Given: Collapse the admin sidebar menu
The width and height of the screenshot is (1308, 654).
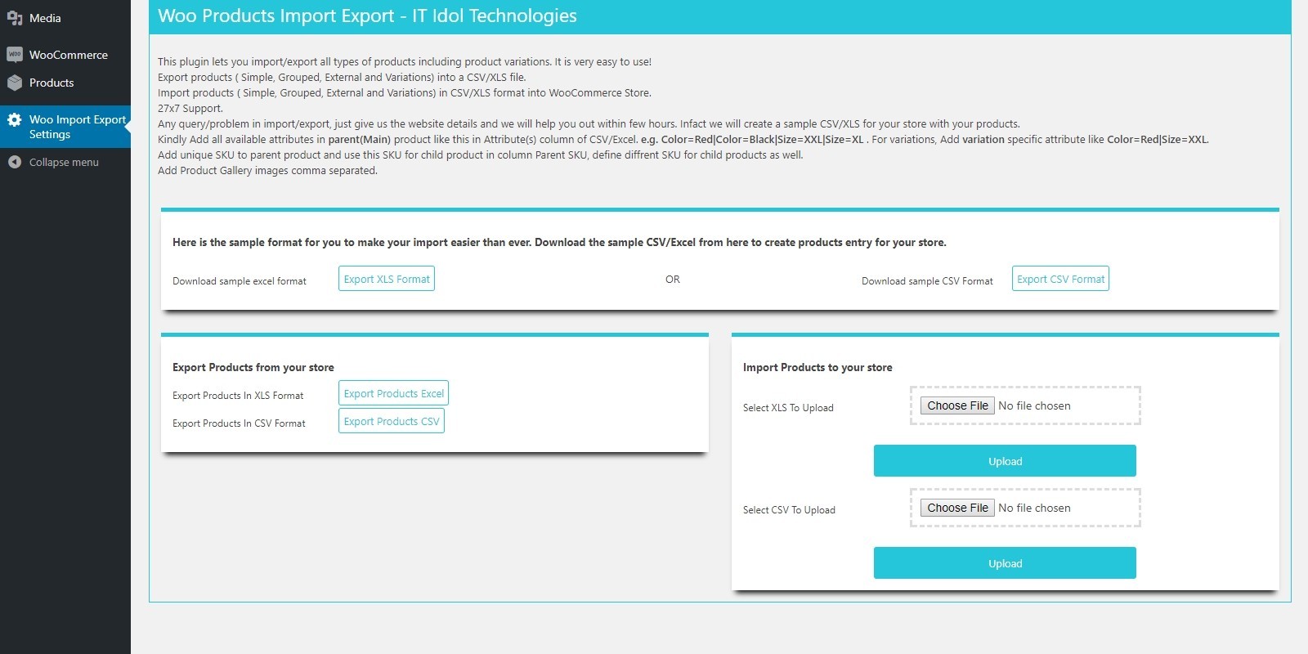Looking at the screenshot, I should (65, 162).
